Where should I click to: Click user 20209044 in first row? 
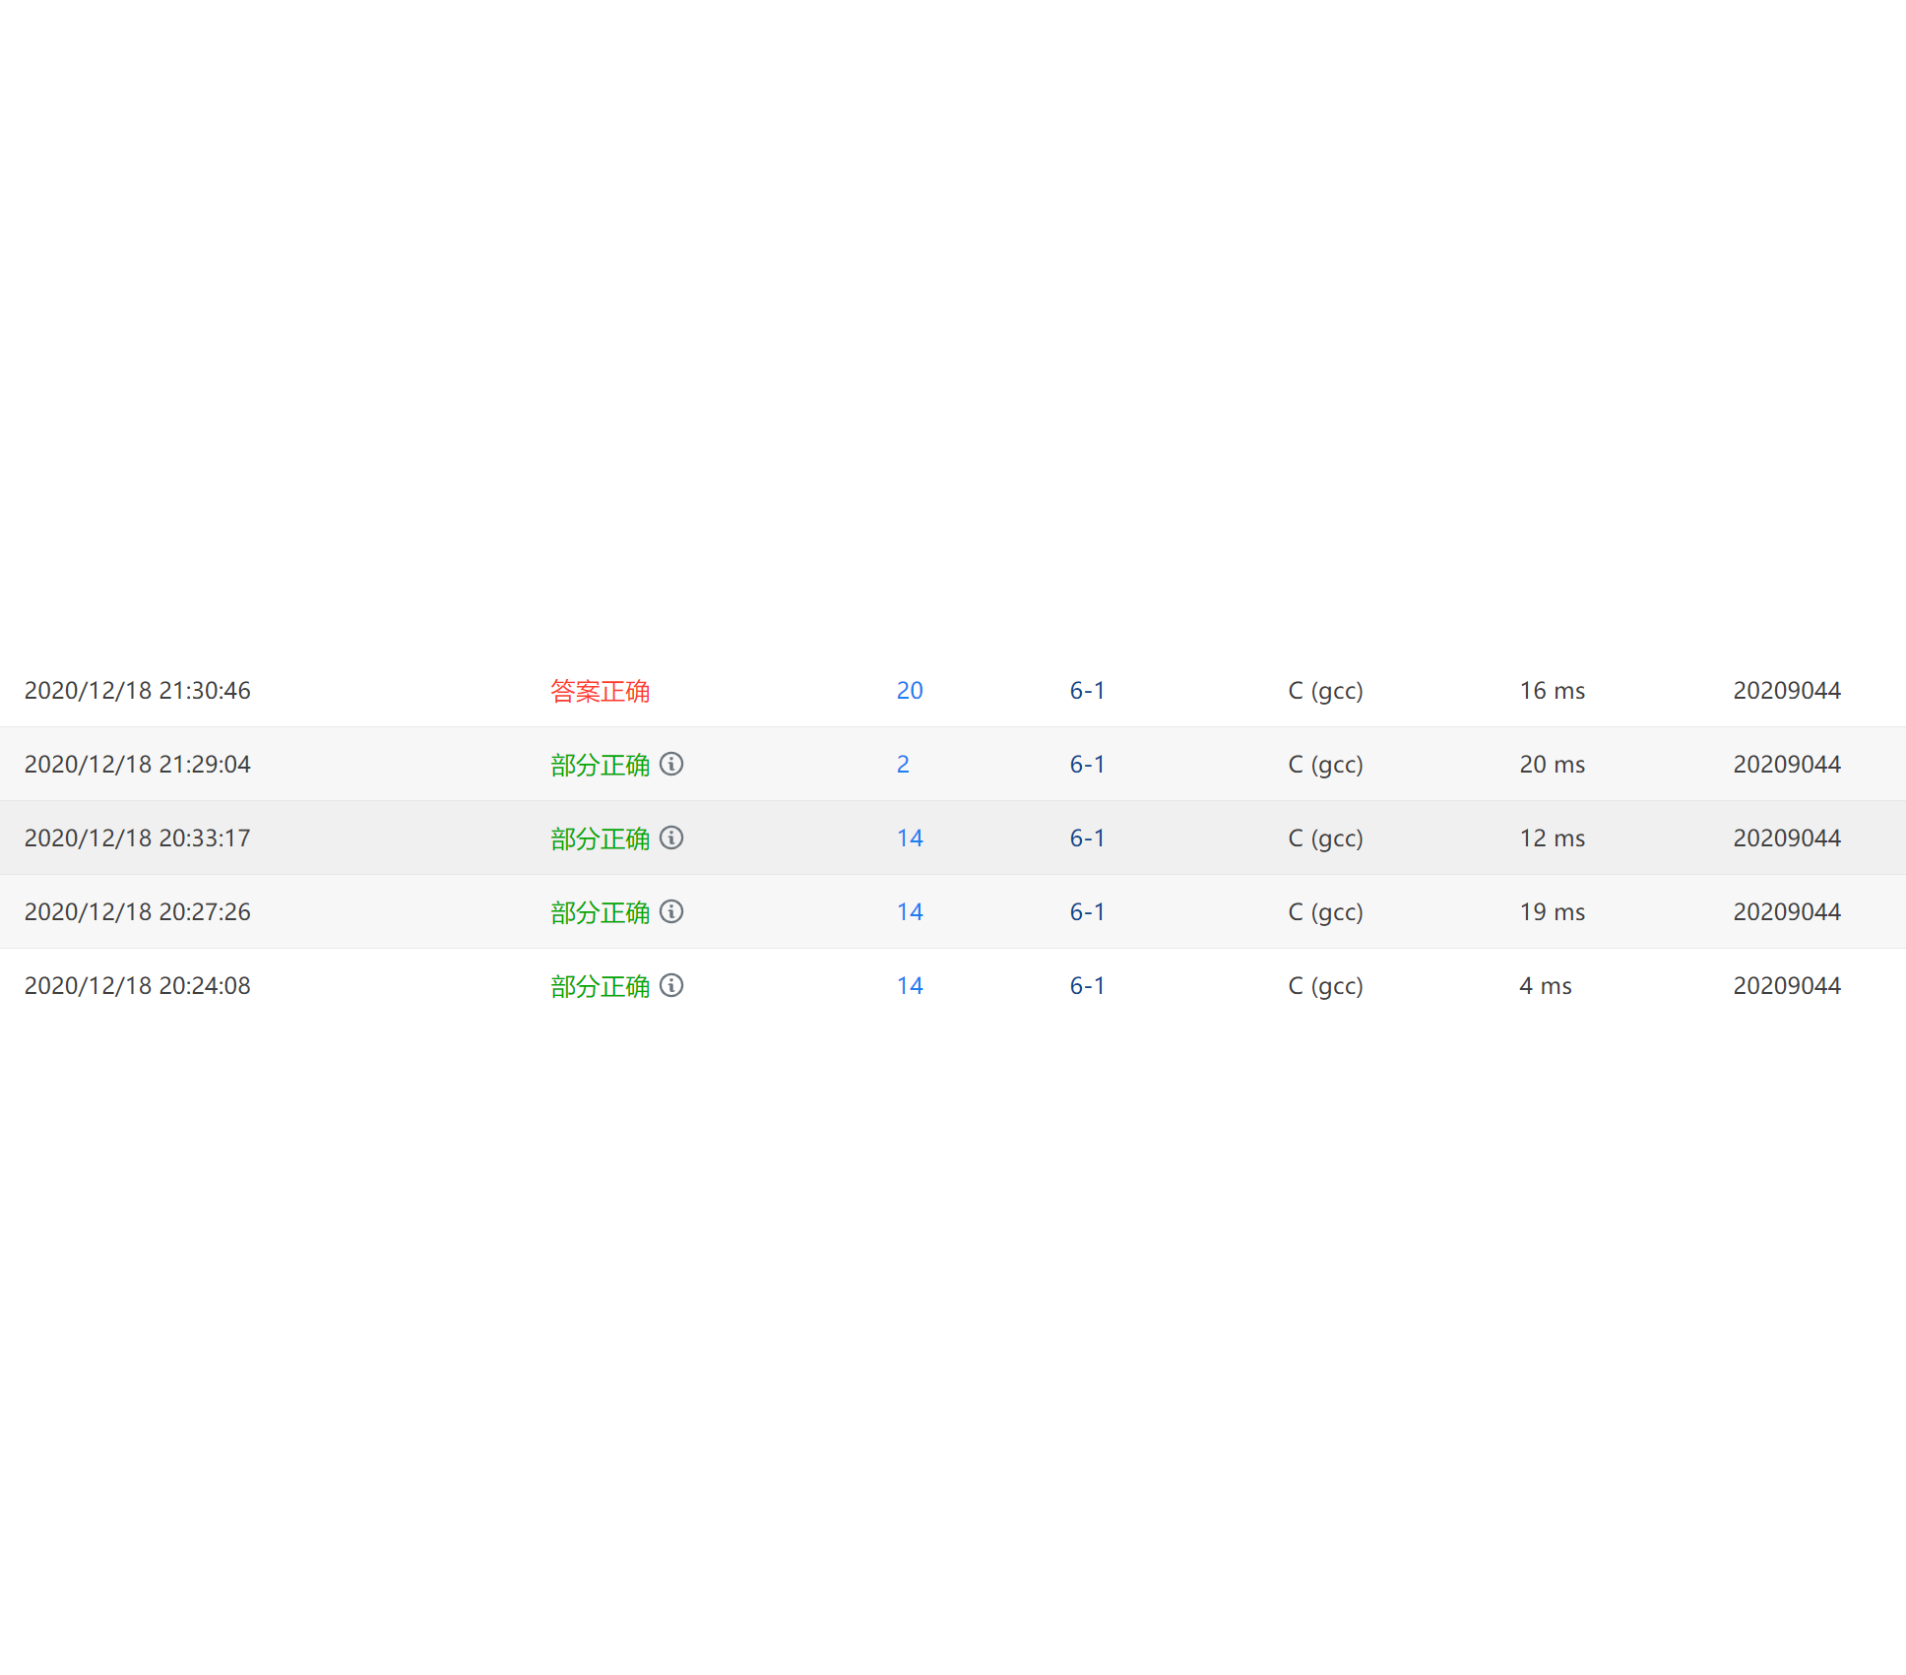click(x=1786, y=691)
